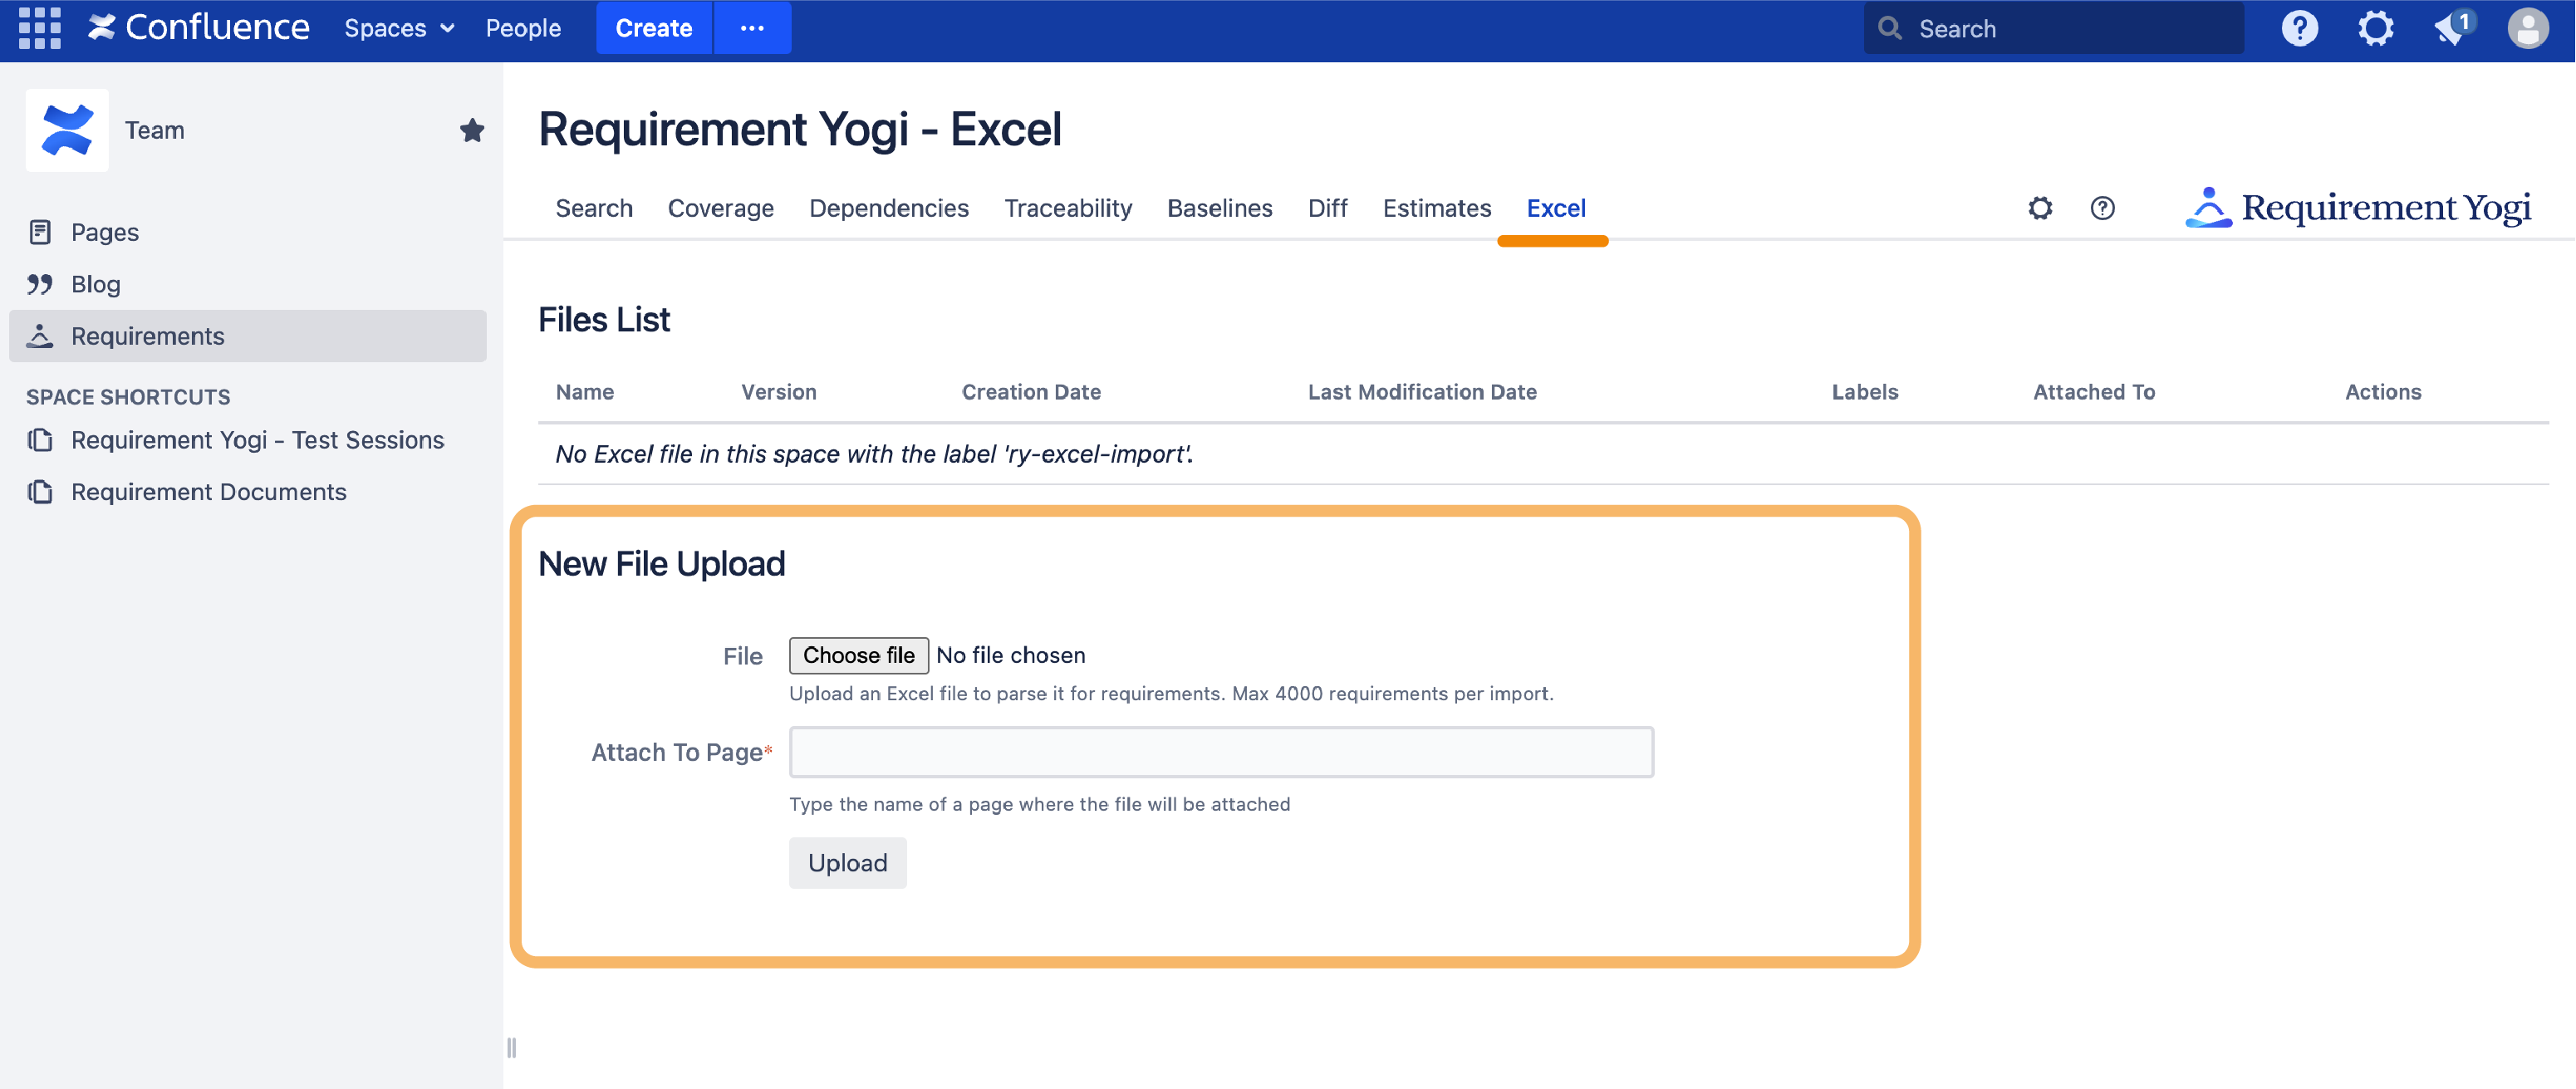
Task: Switch to the Baselines tab
Action: coord(1220,208)
